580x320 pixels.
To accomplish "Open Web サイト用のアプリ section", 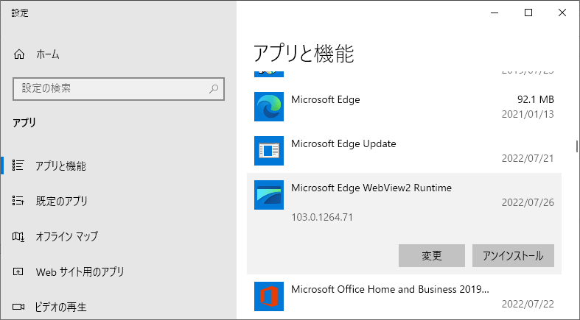I will 119,272.
